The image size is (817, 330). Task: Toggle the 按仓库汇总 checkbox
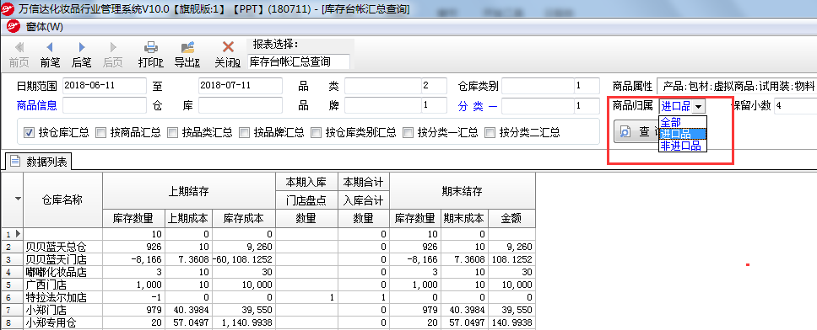[x=30, y=132]
